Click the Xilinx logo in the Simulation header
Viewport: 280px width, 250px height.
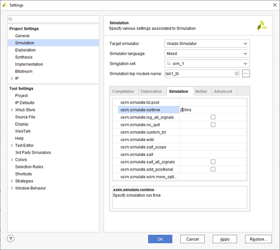point(262,26)
